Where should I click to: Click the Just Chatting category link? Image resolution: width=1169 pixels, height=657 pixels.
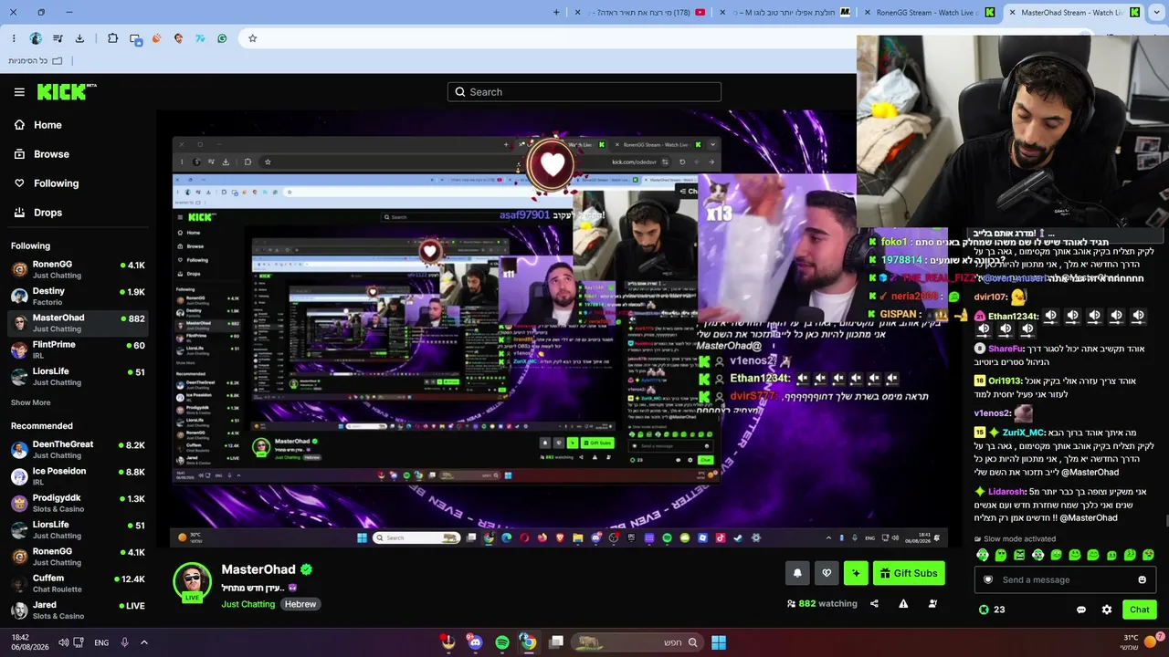247,604
